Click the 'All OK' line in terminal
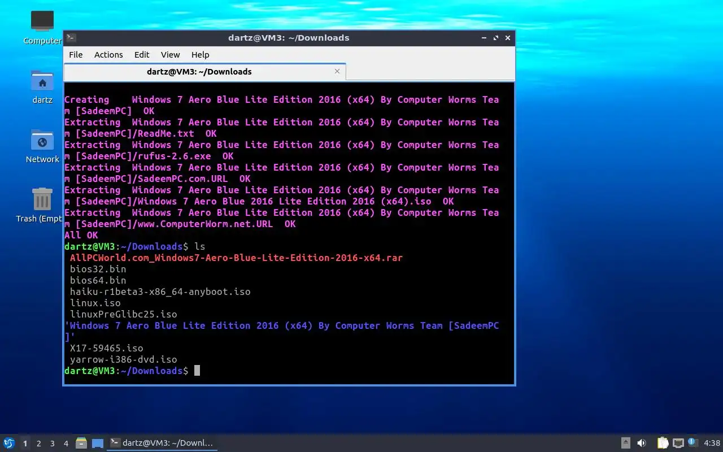Image resolution: width=723 pixels, height=452 pixels. (x=81, y=235)
